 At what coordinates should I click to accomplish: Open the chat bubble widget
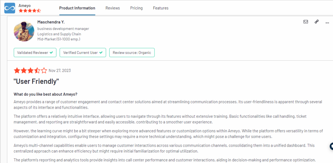331,146
